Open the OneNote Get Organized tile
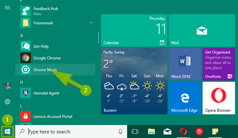This screenshot has height=138, width=238. tap(219, 64)
